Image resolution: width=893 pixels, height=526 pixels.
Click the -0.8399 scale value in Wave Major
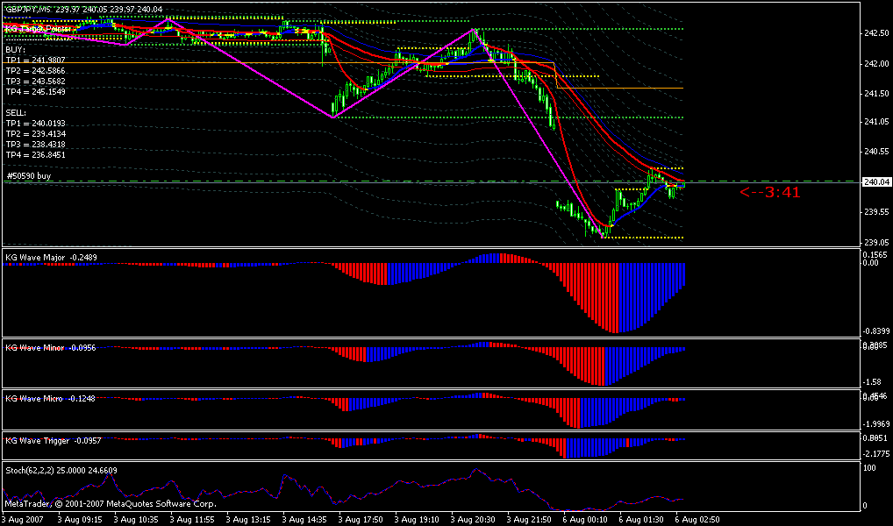coord(876,331)
